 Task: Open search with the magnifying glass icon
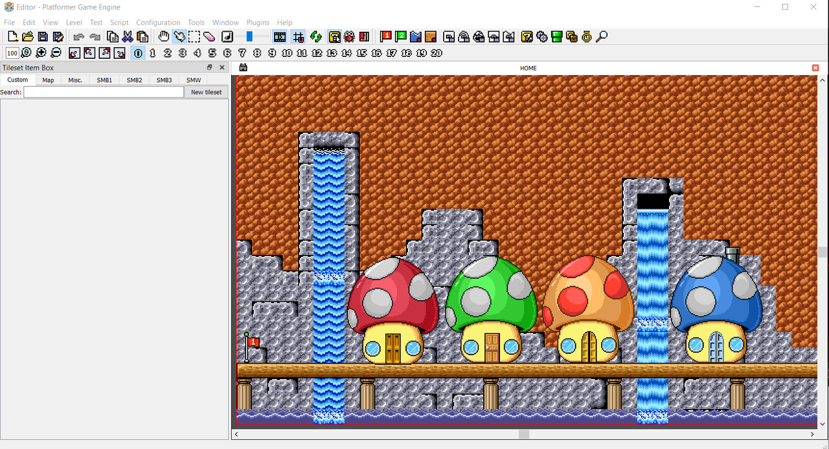tap(602, 37)
